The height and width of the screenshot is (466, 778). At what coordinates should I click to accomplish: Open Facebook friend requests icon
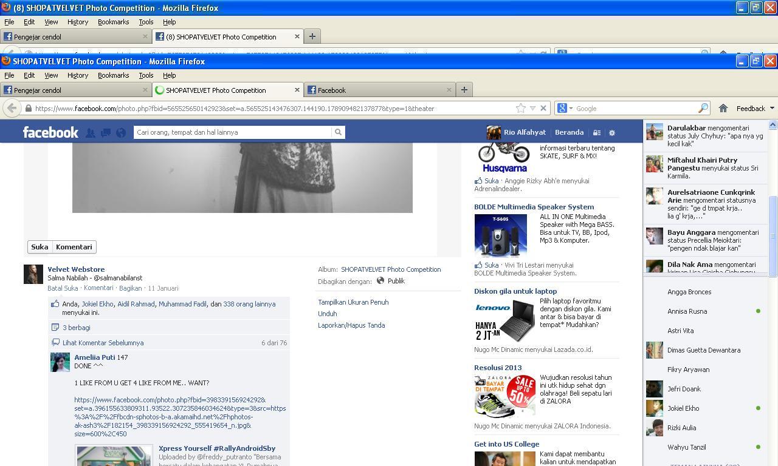coord(90,132)
